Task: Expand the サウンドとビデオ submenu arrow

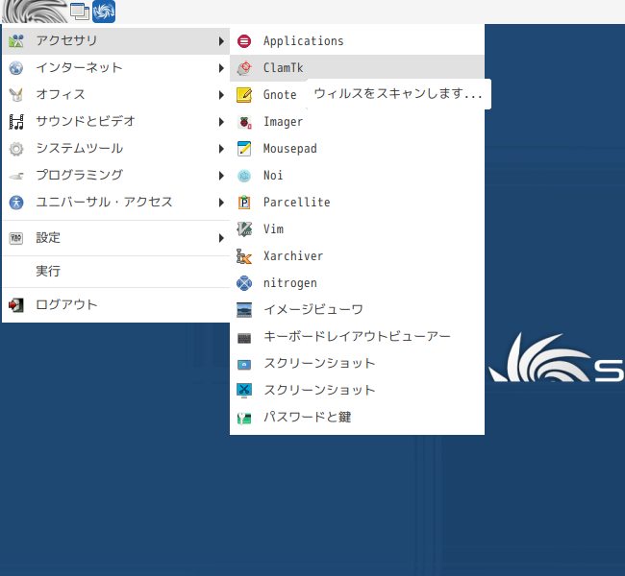Action: pos(221,122)
